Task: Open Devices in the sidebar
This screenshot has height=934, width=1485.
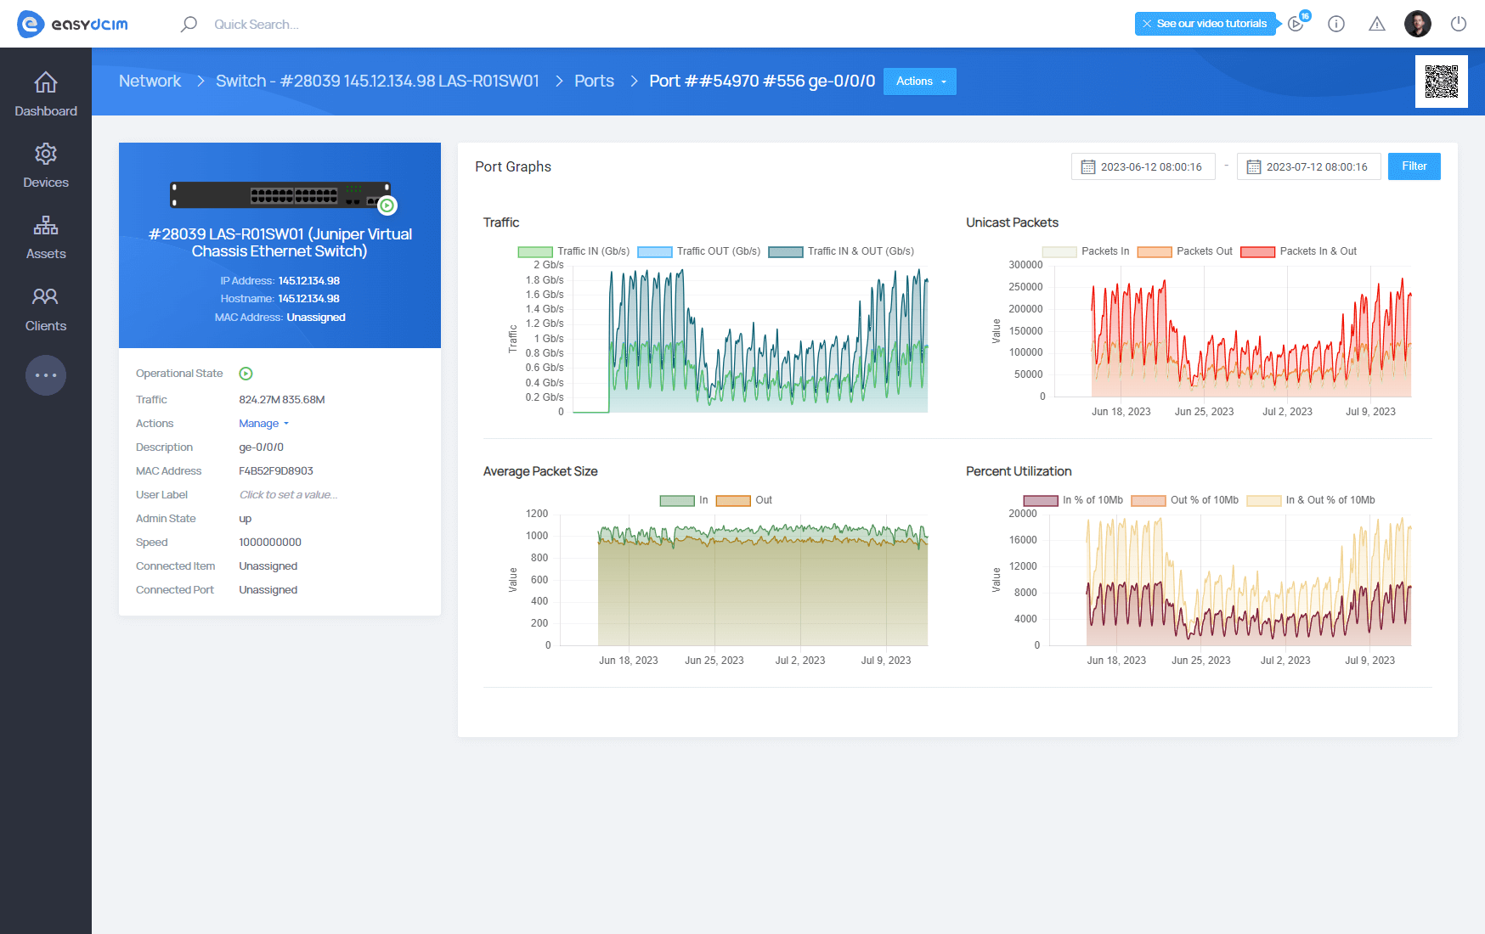Action: coord(46,166)
